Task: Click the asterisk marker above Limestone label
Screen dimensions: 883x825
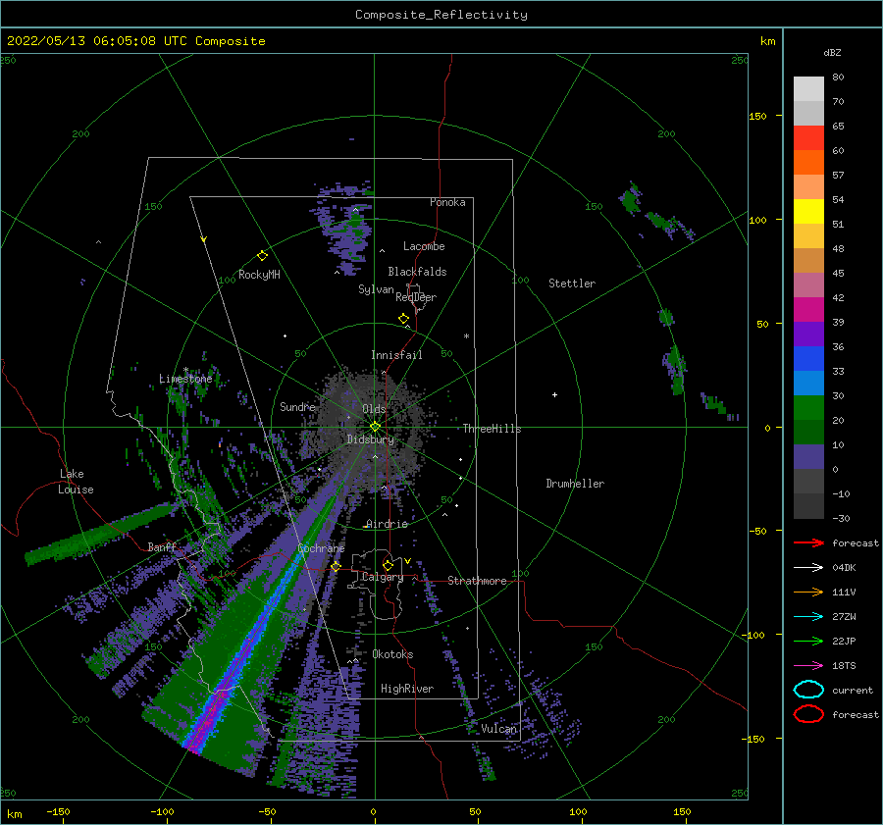Action: pos(185,370)
